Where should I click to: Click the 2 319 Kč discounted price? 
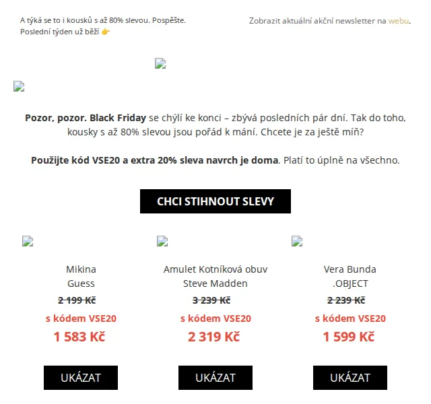point(214,337)
